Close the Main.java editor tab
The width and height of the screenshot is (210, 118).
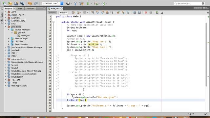click(61, 9)
